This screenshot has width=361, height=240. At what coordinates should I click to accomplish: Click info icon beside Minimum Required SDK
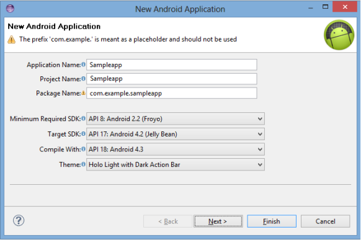click(x=83, y=118)
